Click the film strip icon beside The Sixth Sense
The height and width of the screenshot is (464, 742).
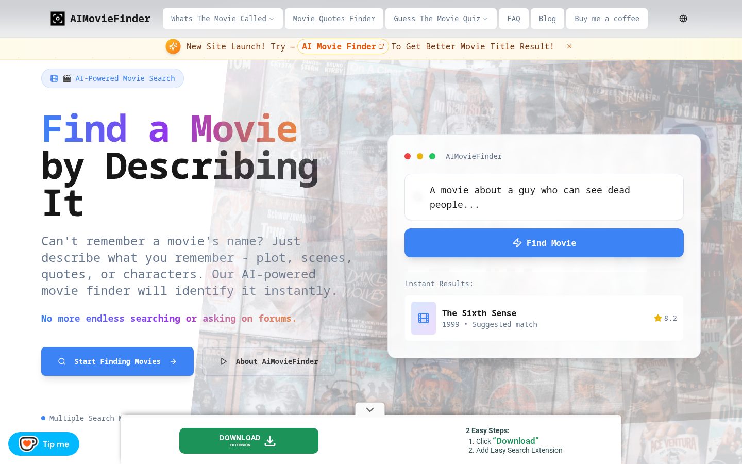coord(424,318)
